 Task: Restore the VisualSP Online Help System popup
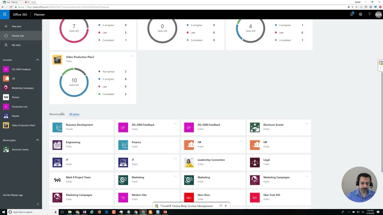(x=221, y=206)
